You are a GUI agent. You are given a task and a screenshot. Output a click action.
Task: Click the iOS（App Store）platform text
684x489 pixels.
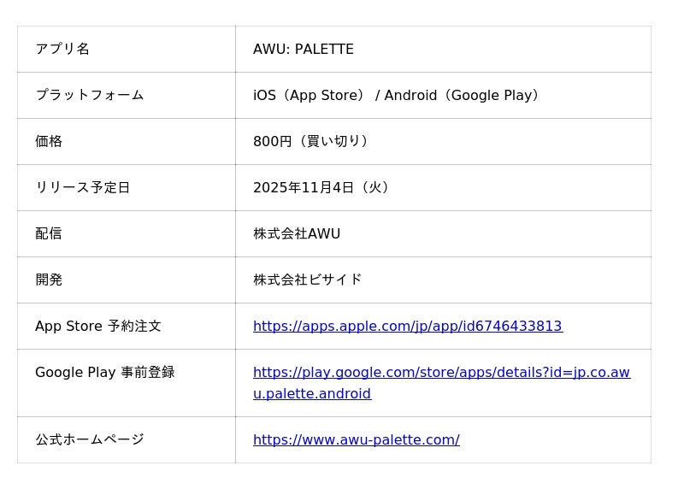pos(310,95)
